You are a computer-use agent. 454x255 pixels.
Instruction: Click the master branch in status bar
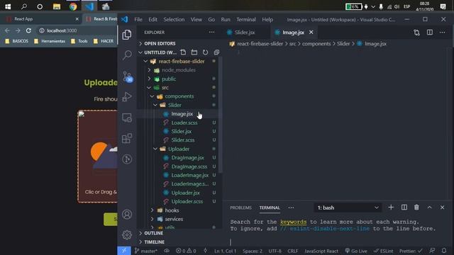click(146, 251)
